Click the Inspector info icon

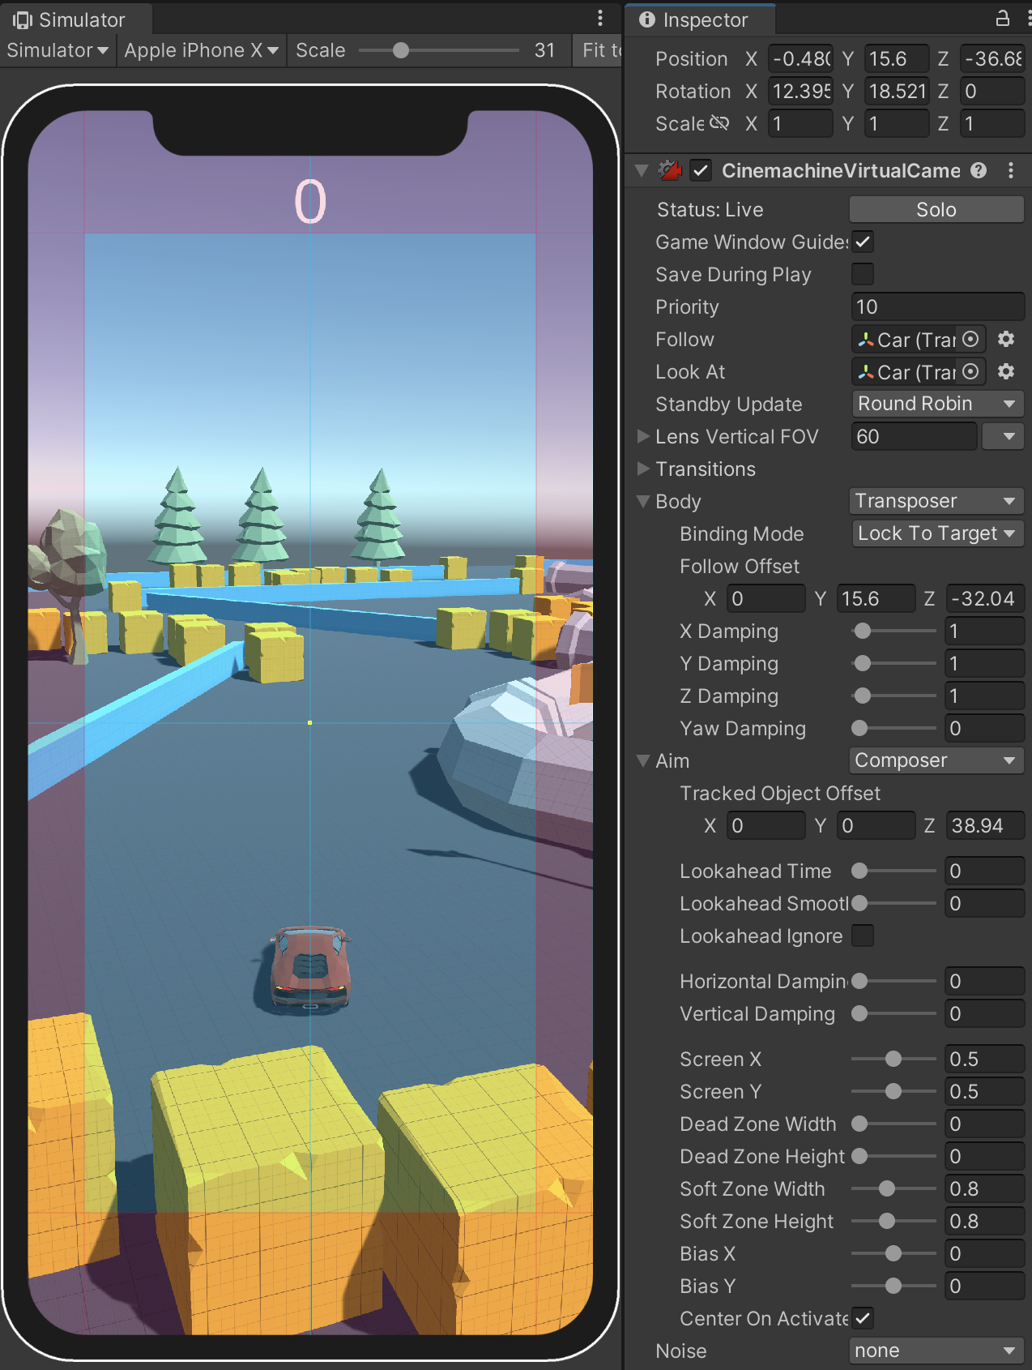646,19
